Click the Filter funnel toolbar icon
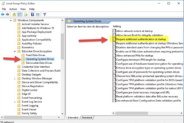The image size is (184, 123). click(44, 14)
